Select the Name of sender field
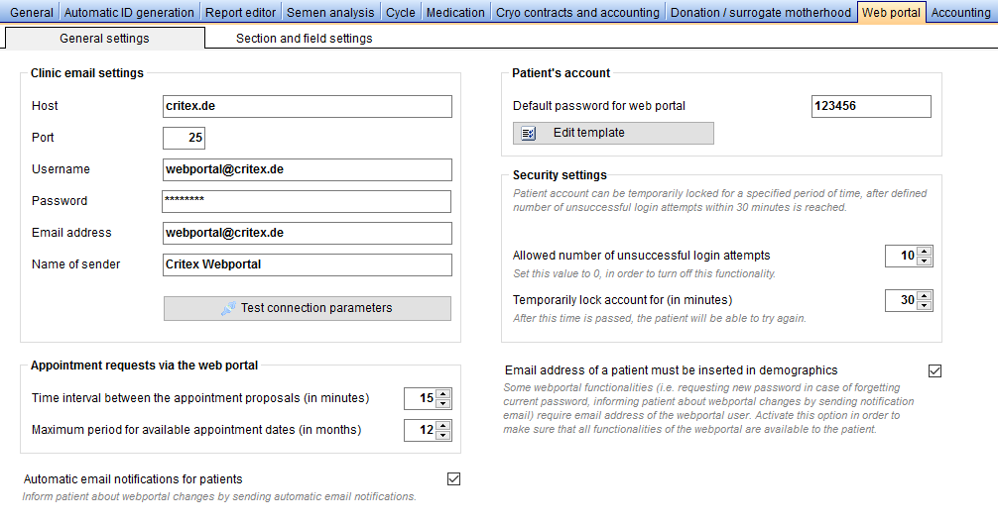The height and width of the screenshot is (524, 998). click(x=308, y=264)
